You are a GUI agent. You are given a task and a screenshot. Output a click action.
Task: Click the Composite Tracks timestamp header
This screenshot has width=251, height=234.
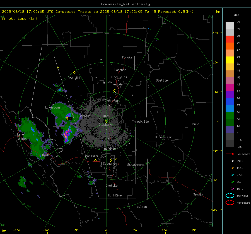pos(98,12)
